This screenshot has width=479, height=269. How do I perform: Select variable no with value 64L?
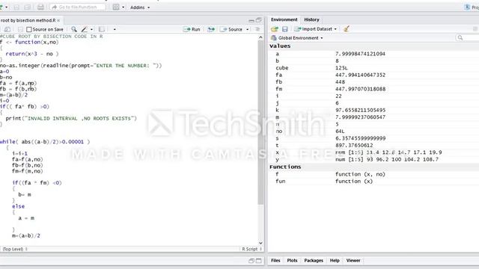tap(373, 132)
